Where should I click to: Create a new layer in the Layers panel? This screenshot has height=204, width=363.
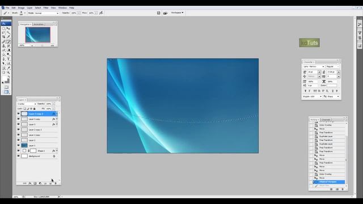tap(50, 184)
